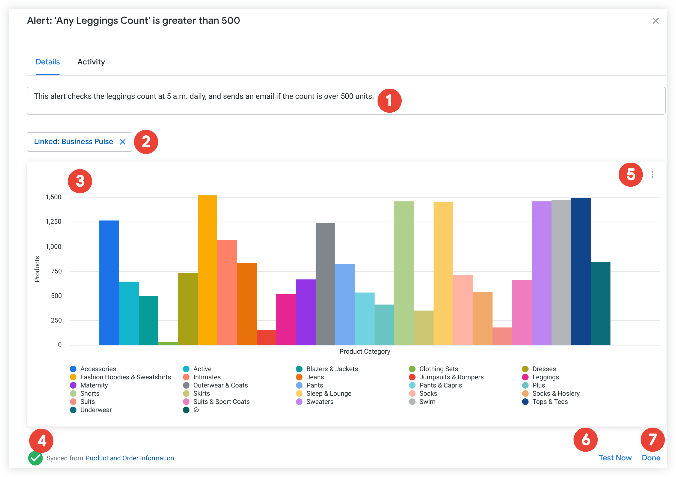This screenshot has height=477, width=676.
Task: Close the alert dialog with X
Action: [x=656, y=21]
